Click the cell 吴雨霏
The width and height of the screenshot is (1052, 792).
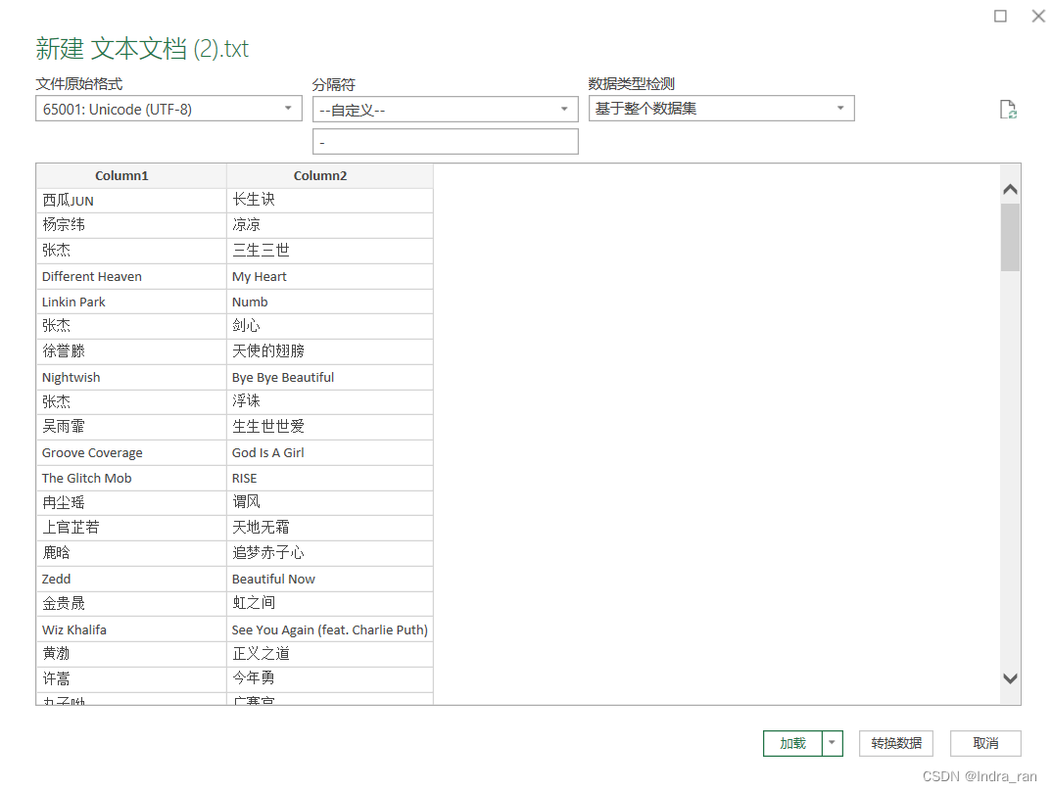coord(131,427)
